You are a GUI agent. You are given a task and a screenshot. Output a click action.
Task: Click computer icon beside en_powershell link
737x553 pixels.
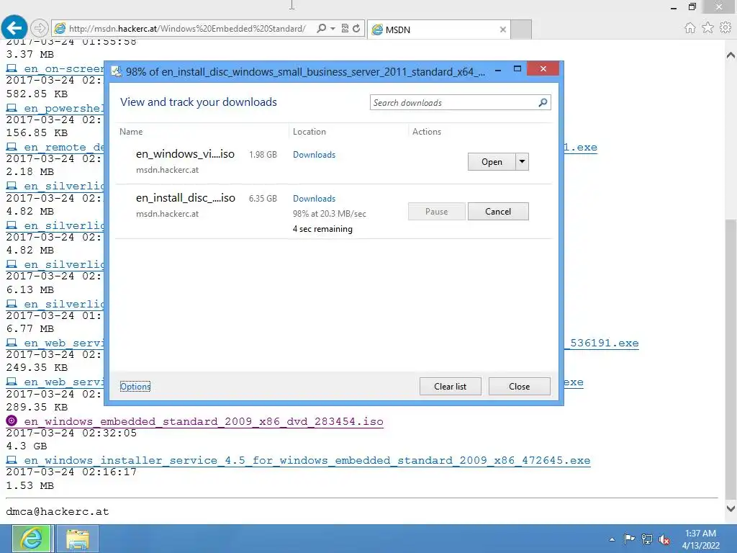tap(12, 108)
